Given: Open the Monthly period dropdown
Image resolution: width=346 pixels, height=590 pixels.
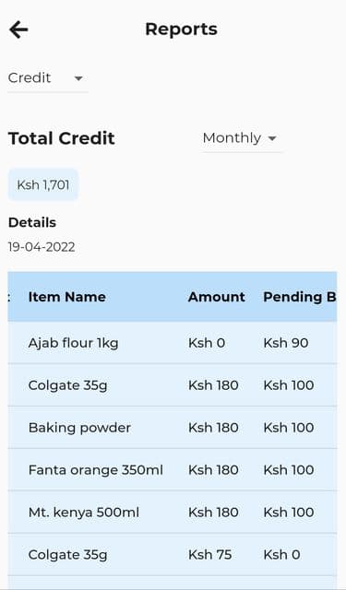Looking at the screenshot, I should point(242,138).
